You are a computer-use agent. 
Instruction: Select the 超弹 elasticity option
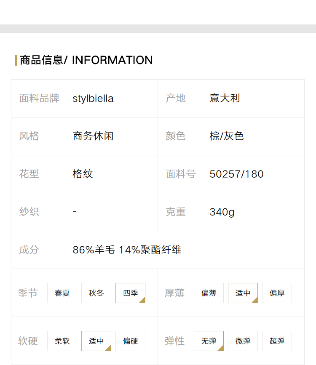[277, 341]
